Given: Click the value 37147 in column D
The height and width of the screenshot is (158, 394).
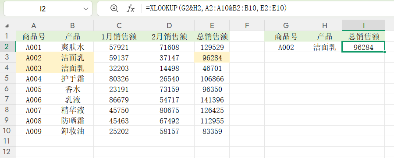Looking at the screenshot, I should point(169,57).
